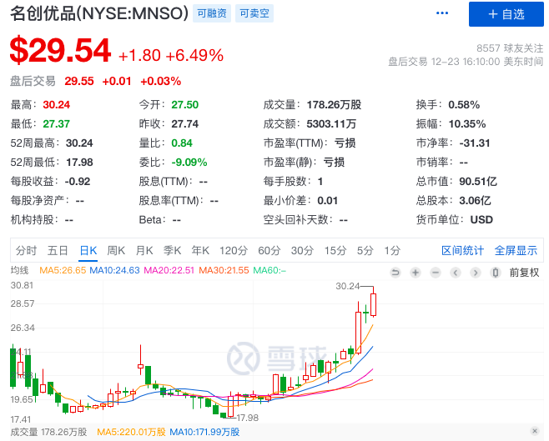Click the 最低 value 27.37
Viewport: 549px width, 441px height.
tap(57, 124)
